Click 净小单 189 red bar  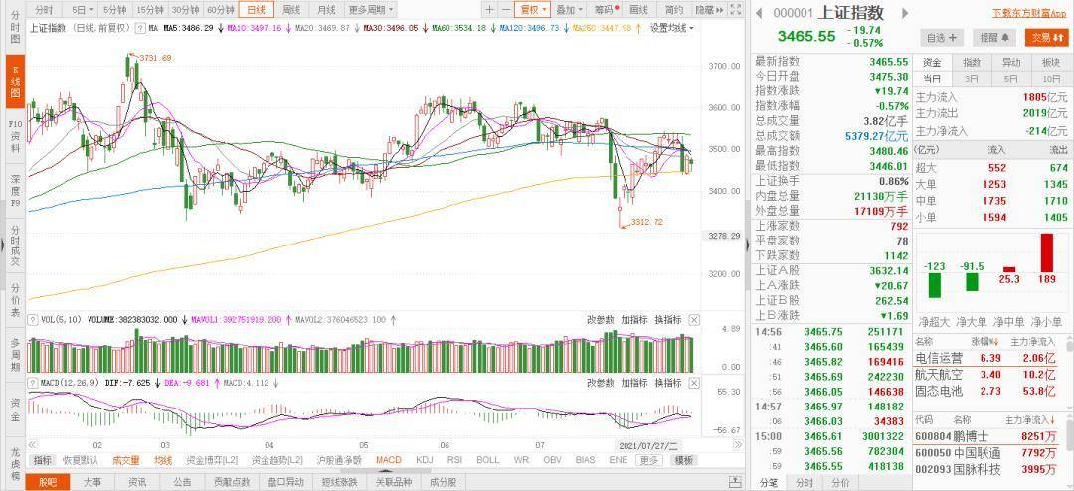pos(1046,252)
